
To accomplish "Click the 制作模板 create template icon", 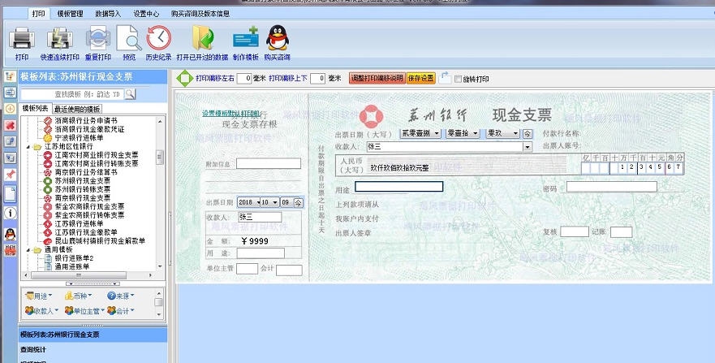I will click(246, 38).
